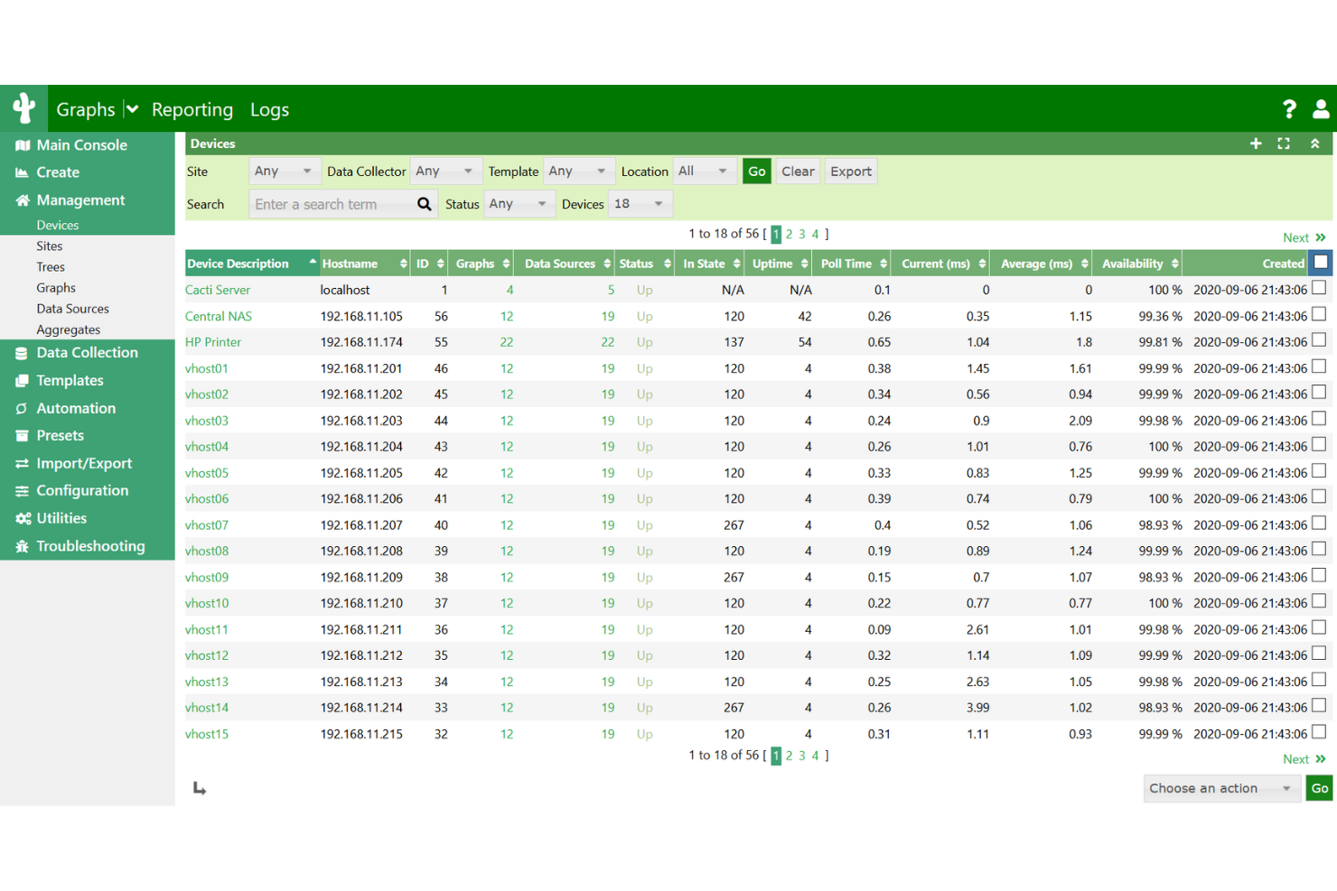Open help via the question mark icon

click(1289, 108)
